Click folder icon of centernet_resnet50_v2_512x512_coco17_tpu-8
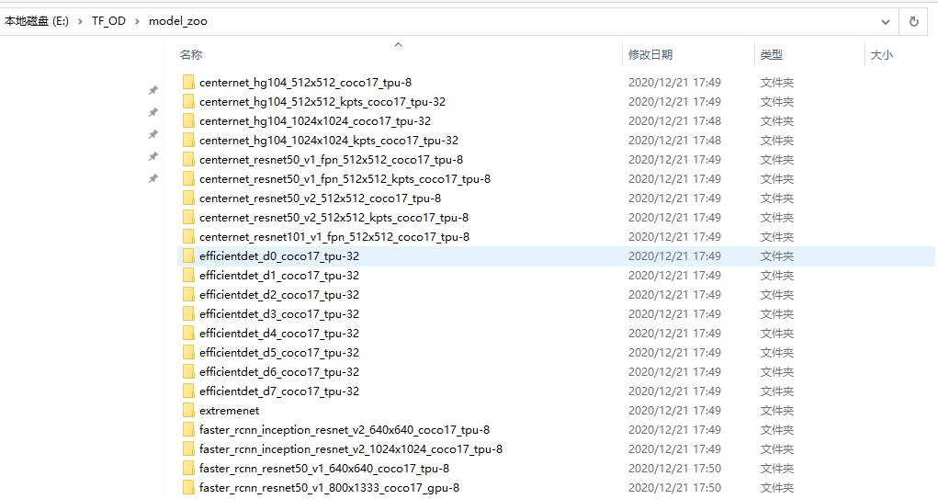Screen dimensions: 938x499 click(188, 198)
